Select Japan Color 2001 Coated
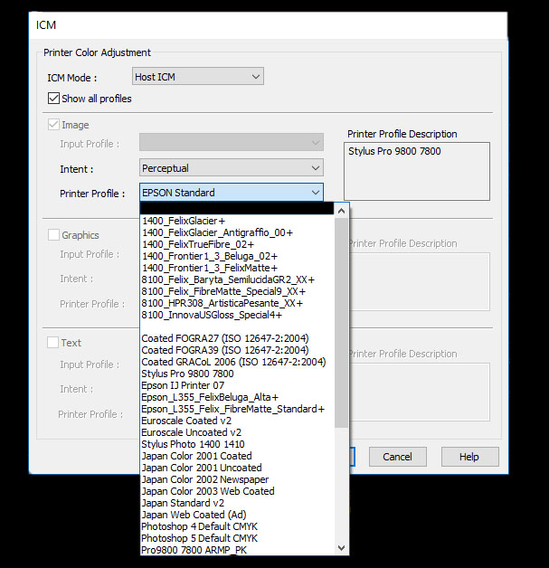549x568 pixels. tap(237, 456)
